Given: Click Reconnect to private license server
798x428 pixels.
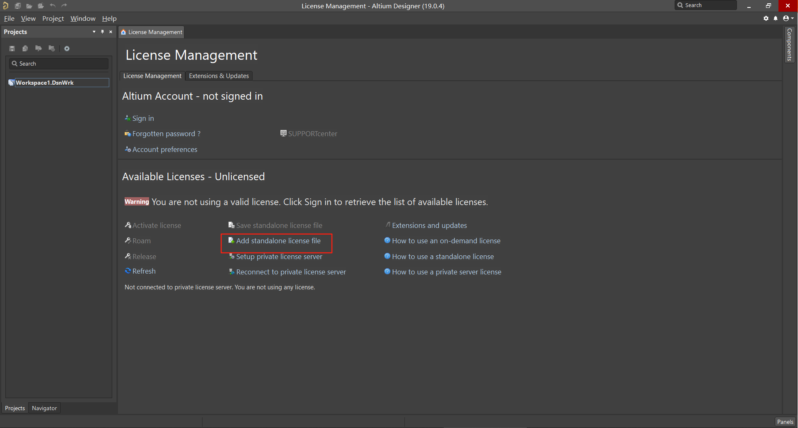Looking at the screenshot, I should click(287, 272).
